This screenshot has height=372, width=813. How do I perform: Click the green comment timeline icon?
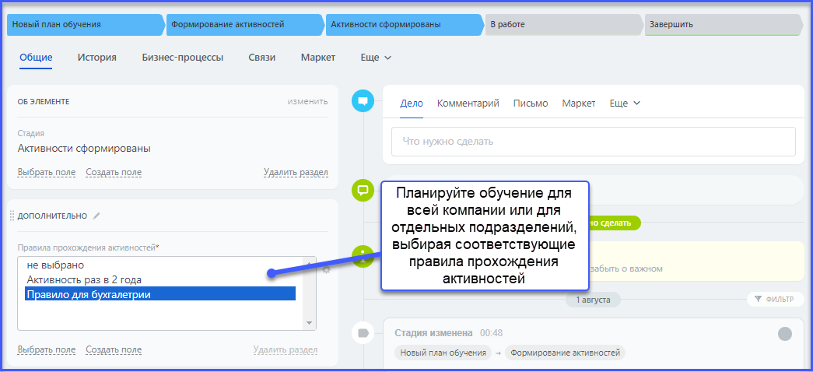click(x=363, y=189)
